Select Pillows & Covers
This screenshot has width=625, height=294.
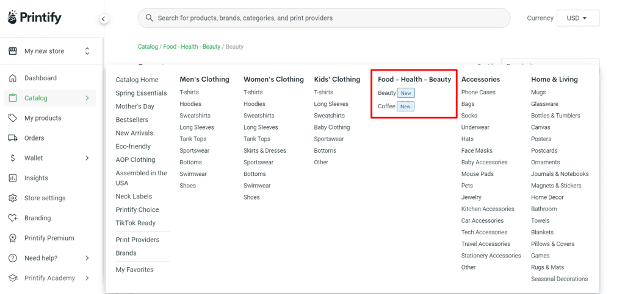tap(553, 244)
